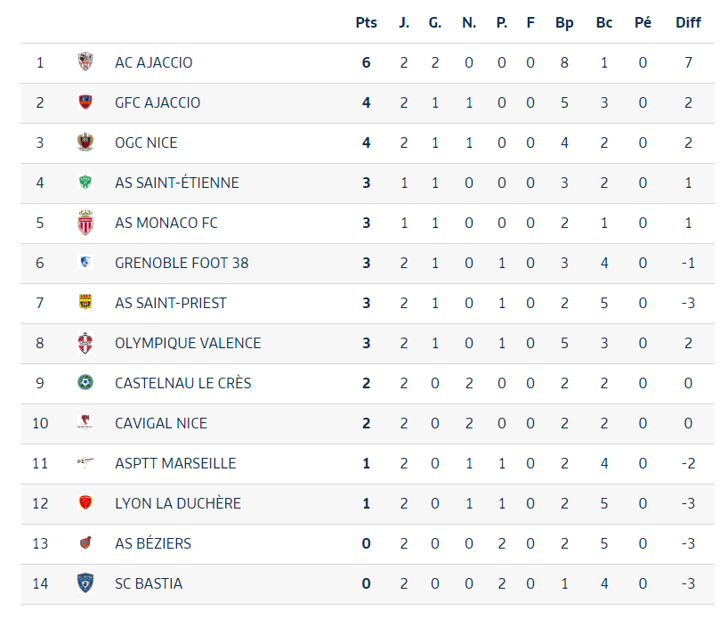This screenshot has width=728, height=619.
Task: Click the GFC Ajaccio team logo
Action: 85,102
